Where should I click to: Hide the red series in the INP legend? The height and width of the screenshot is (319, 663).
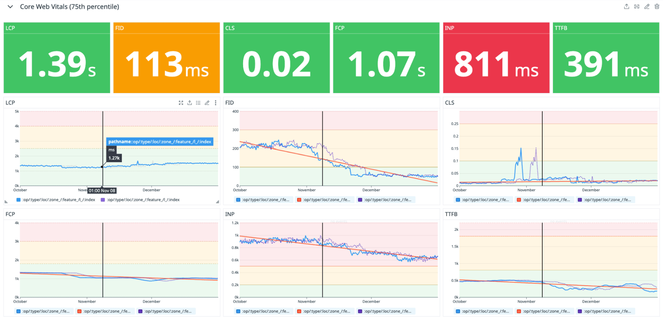point(324,311)
